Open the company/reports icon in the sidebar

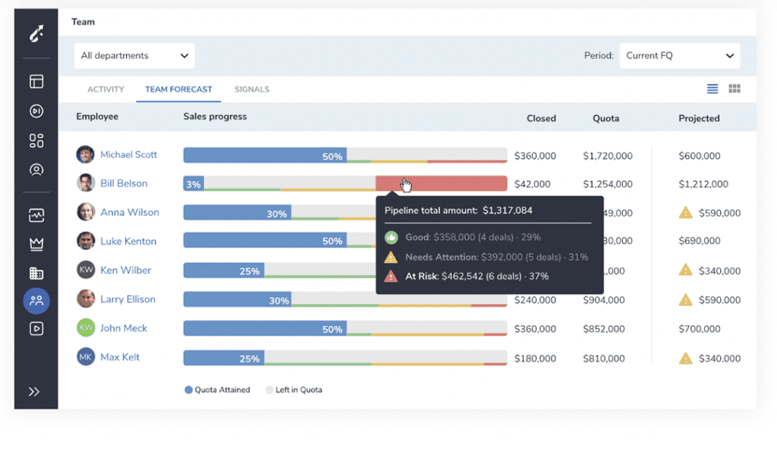(x=36, y=274)
